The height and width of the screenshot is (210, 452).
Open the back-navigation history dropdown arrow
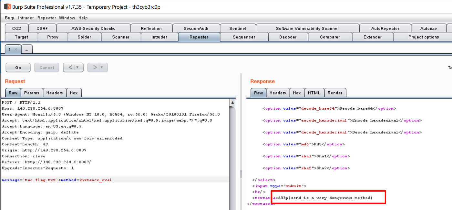[x=77, y=67]
